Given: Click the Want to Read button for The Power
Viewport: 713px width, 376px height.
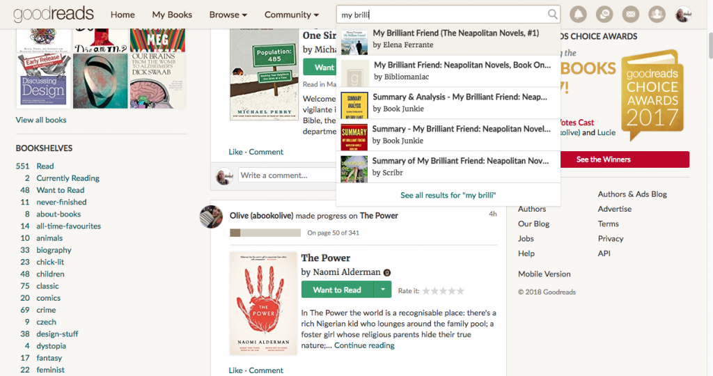Looking at the screenshot, I should (337, 290).
